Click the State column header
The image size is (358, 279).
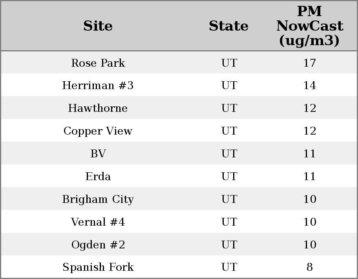[228, 26]
